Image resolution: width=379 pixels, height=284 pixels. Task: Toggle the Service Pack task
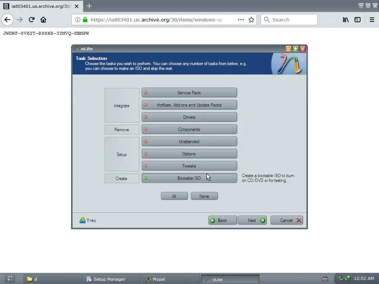click(189, 93)
